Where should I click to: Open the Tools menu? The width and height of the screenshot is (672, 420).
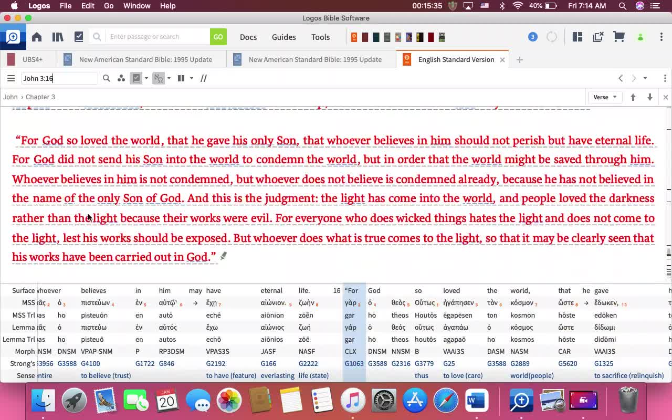[x=320, y=37]
